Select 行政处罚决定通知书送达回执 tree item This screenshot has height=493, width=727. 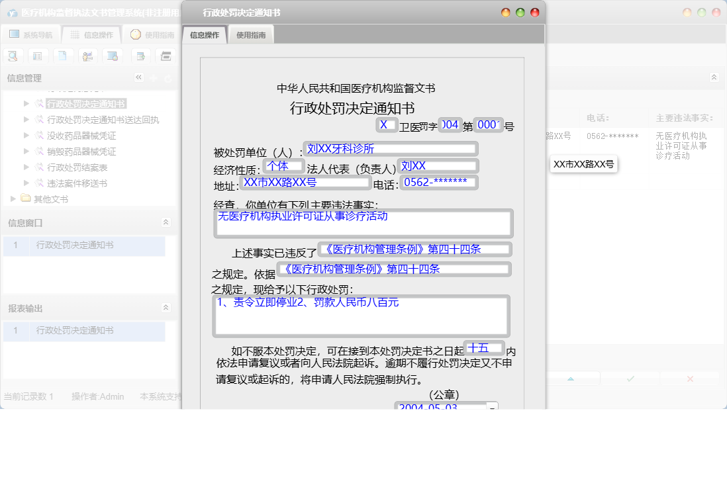[x=103, y=120]
